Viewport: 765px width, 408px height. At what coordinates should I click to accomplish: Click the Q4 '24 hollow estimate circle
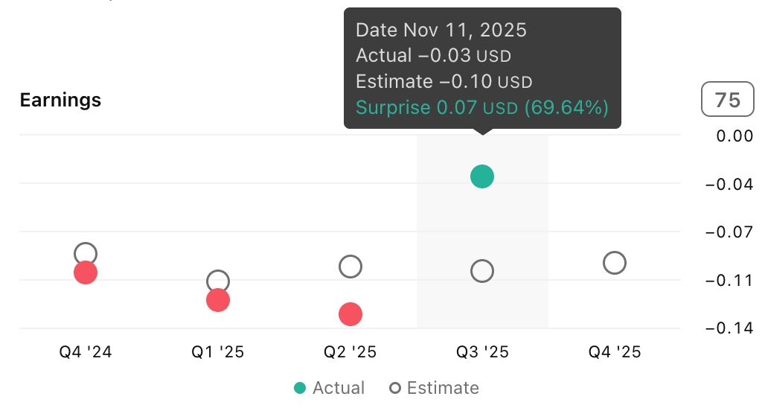coord(86,253)
